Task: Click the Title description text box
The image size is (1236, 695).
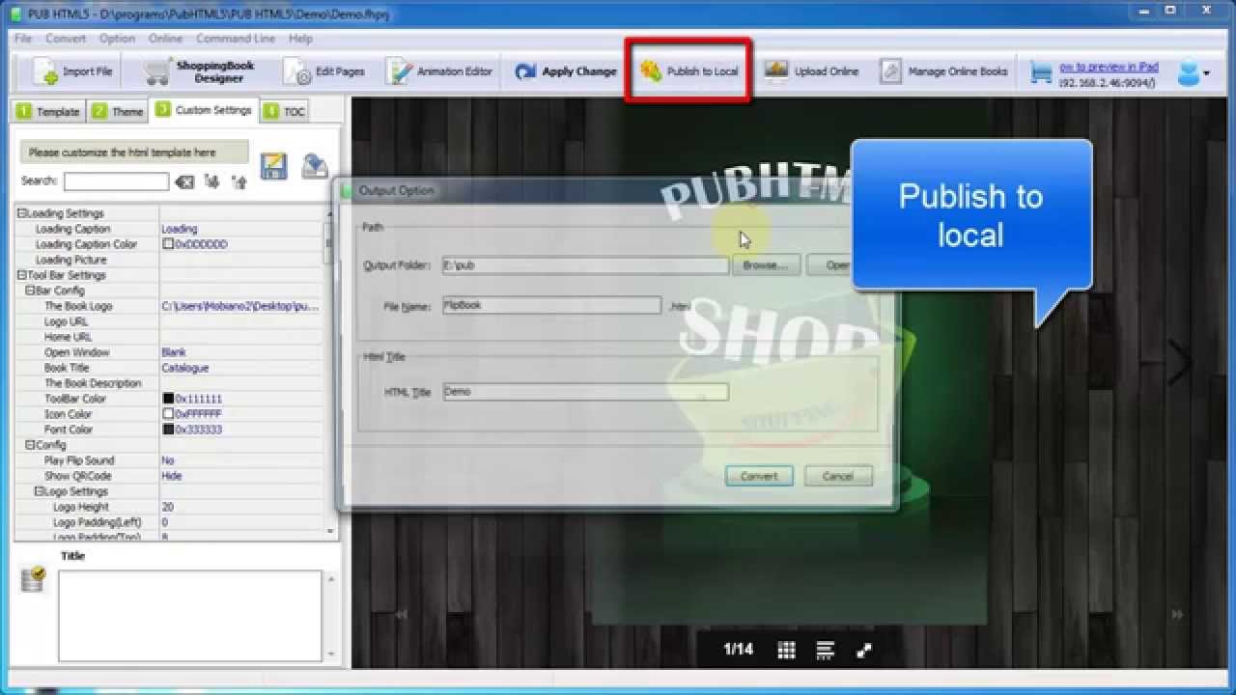Action: tap(189, 614)
